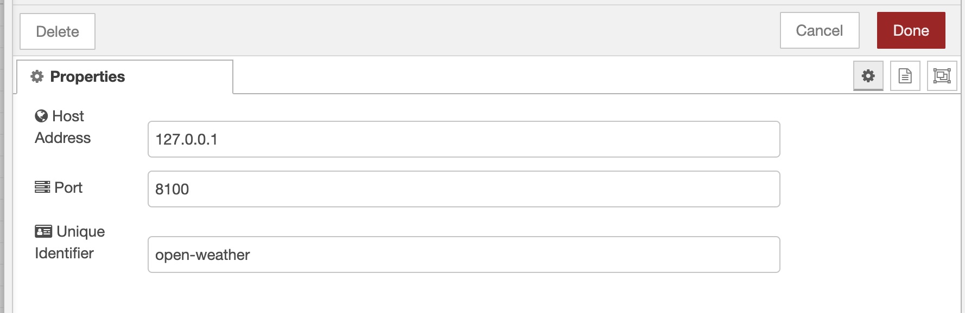Open the node description document icon
This screenshot has width=965, height=313.
(905, 76)
